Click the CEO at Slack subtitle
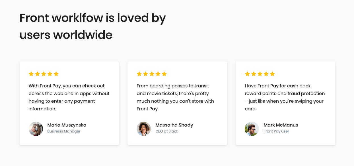This screenshot has width=354, height=166. (x=167, y=131)
